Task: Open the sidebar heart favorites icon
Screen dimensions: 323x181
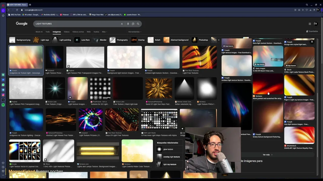Action: tap(3, 163)
